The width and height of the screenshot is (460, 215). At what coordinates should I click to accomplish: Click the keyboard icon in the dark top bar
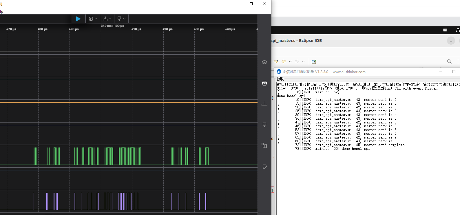(445, 30)
